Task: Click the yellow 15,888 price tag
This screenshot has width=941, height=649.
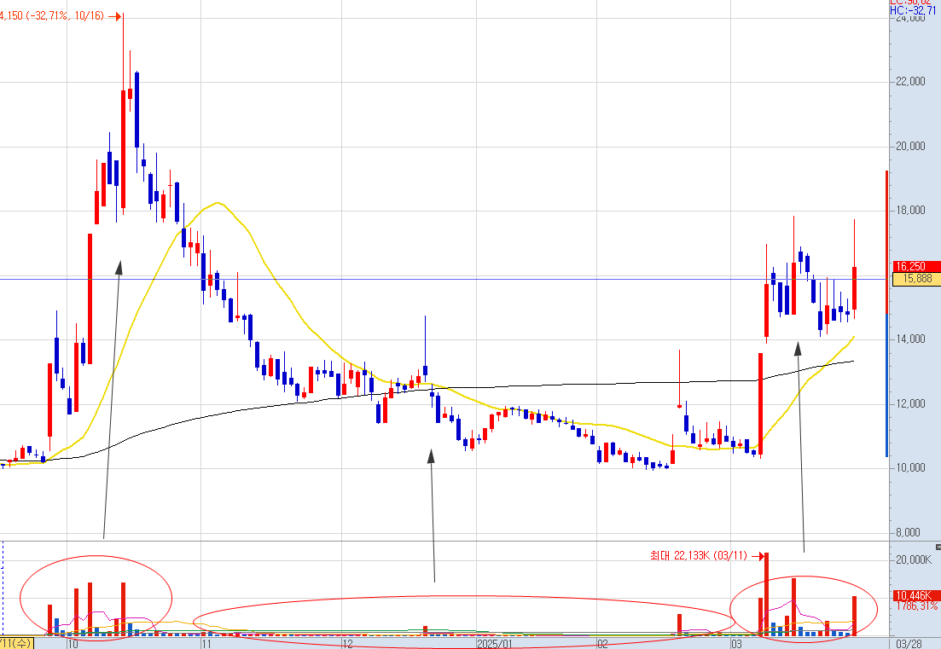Action: point(916,279)
